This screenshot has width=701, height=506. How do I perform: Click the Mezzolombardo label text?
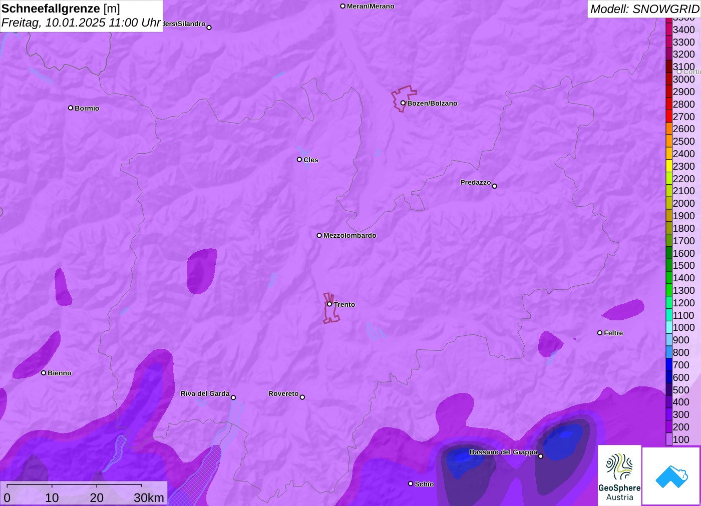(x=350, y=235)
